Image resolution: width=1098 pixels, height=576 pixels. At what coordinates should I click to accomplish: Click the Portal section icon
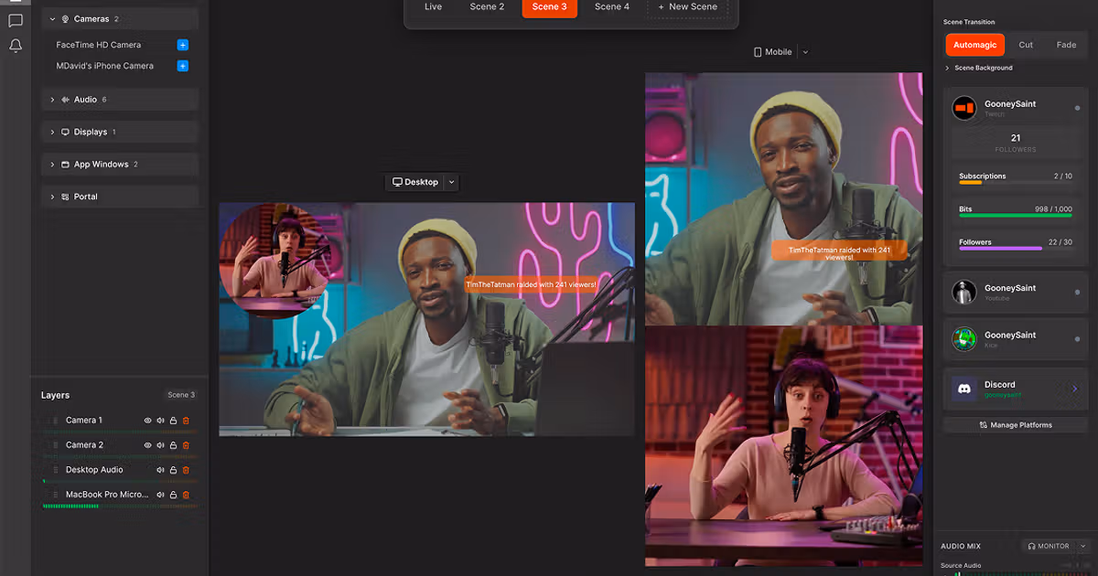coord(65,197)
